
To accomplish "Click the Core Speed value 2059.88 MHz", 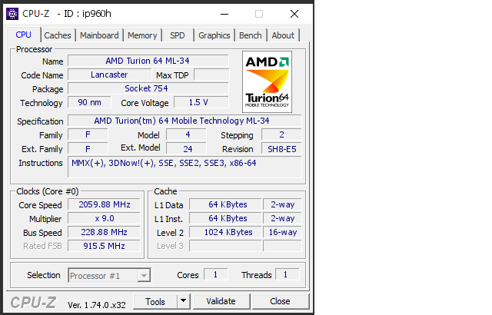I will [104, 204].
